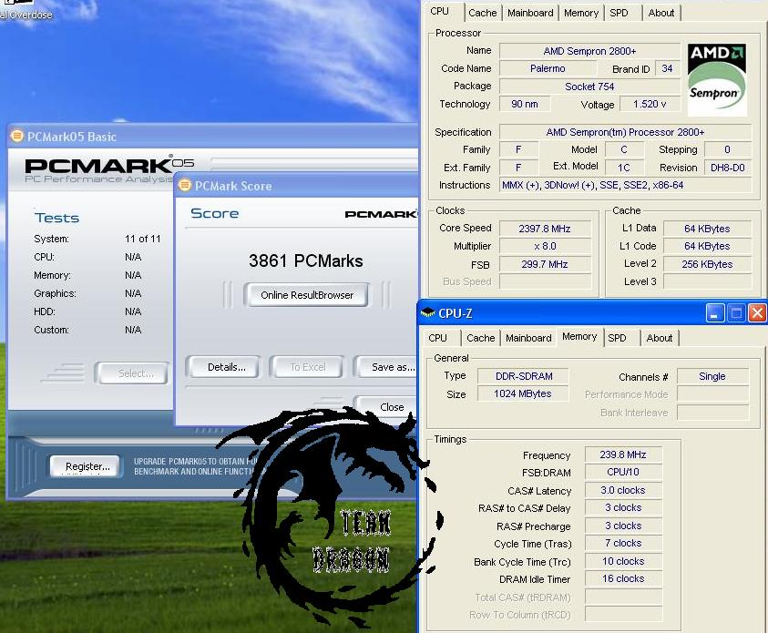The image size is (768, 633).
Task: Click the Brand ID value 34
Action: coord(667,68)
